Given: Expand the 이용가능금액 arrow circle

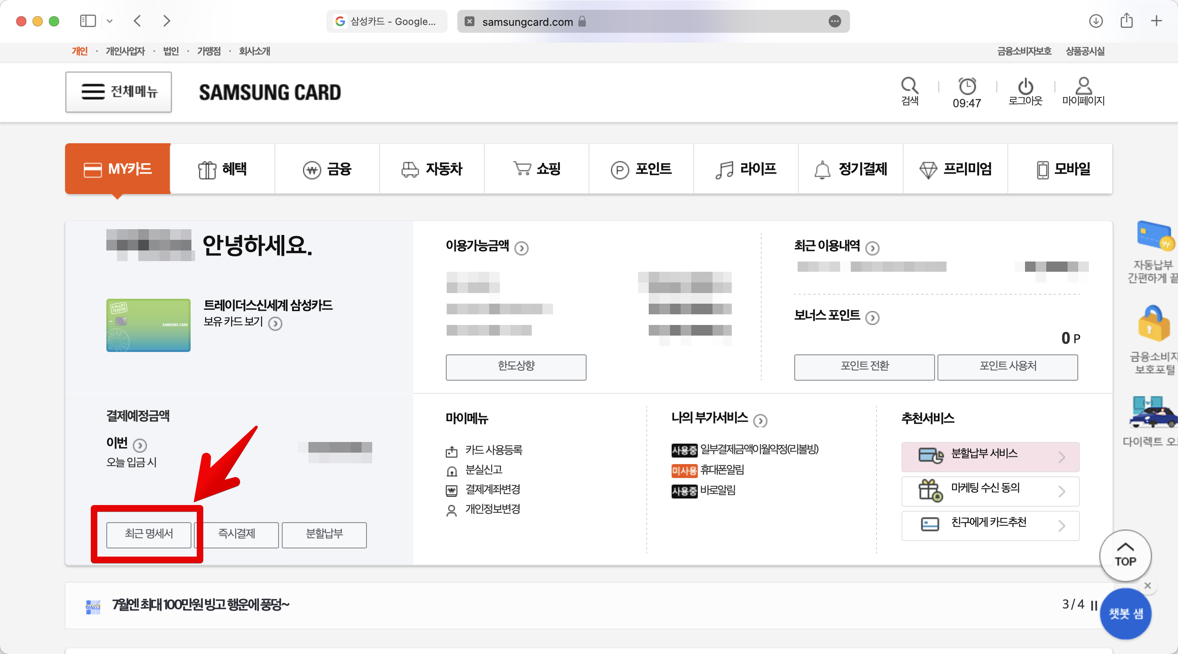Looking at the screenshot, I should point(522,248).
